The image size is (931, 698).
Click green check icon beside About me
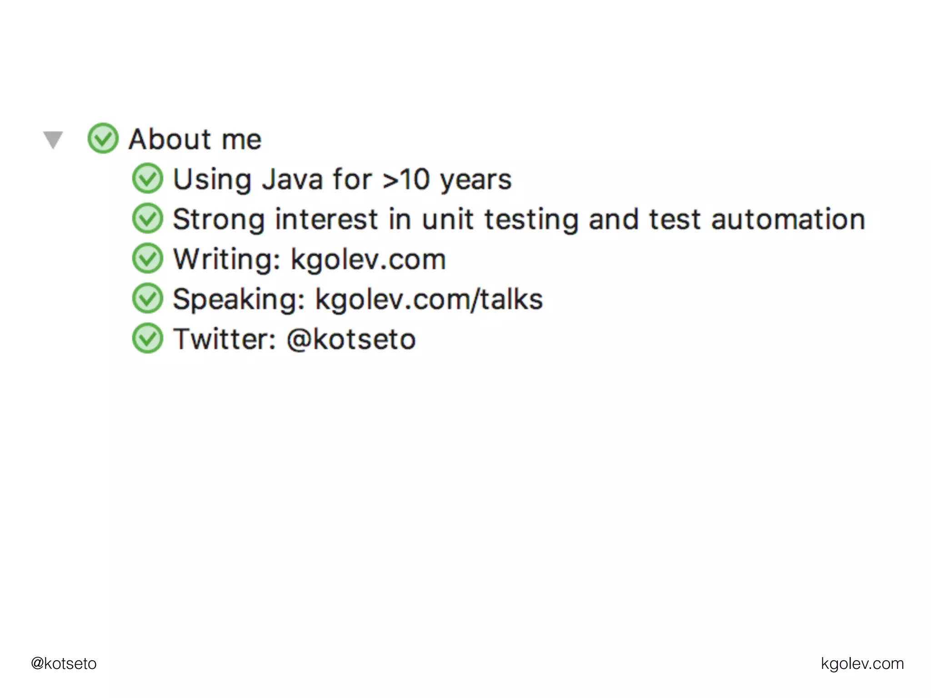pyautogui.click(x=103, y=138)
